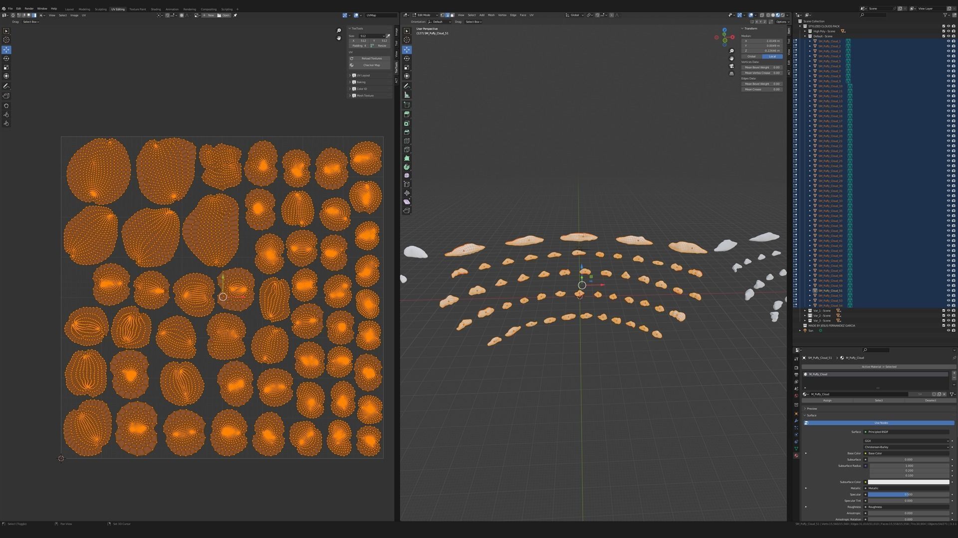Toggle the Use Nodes button
The image size is (958, 538).
pos(881,423)
